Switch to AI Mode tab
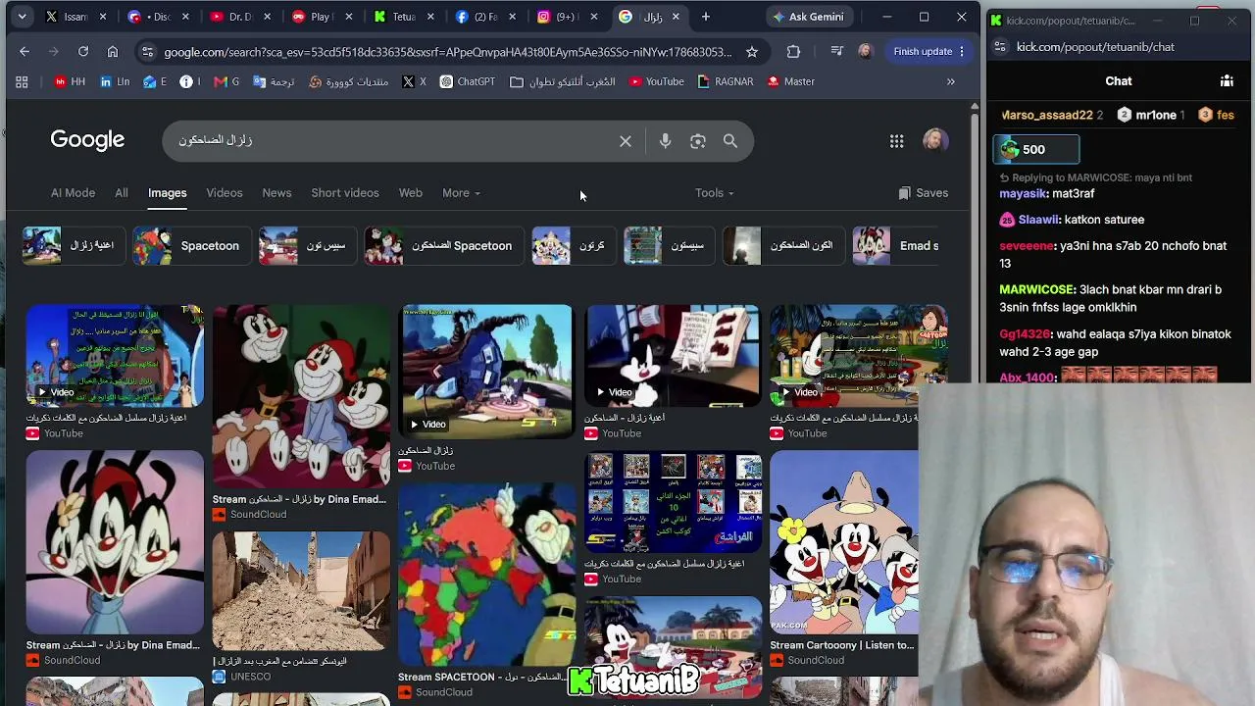Image resolution: width=1255 pixels, height=706 pixels. tap(73, 193)
